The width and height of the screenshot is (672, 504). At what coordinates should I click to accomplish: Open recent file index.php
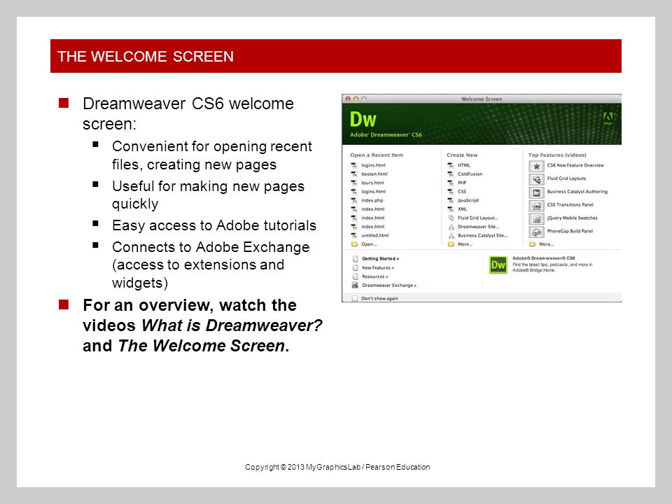coord(372,200)
